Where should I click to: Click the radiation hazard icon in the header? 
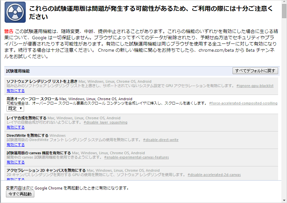coord(15,12)
